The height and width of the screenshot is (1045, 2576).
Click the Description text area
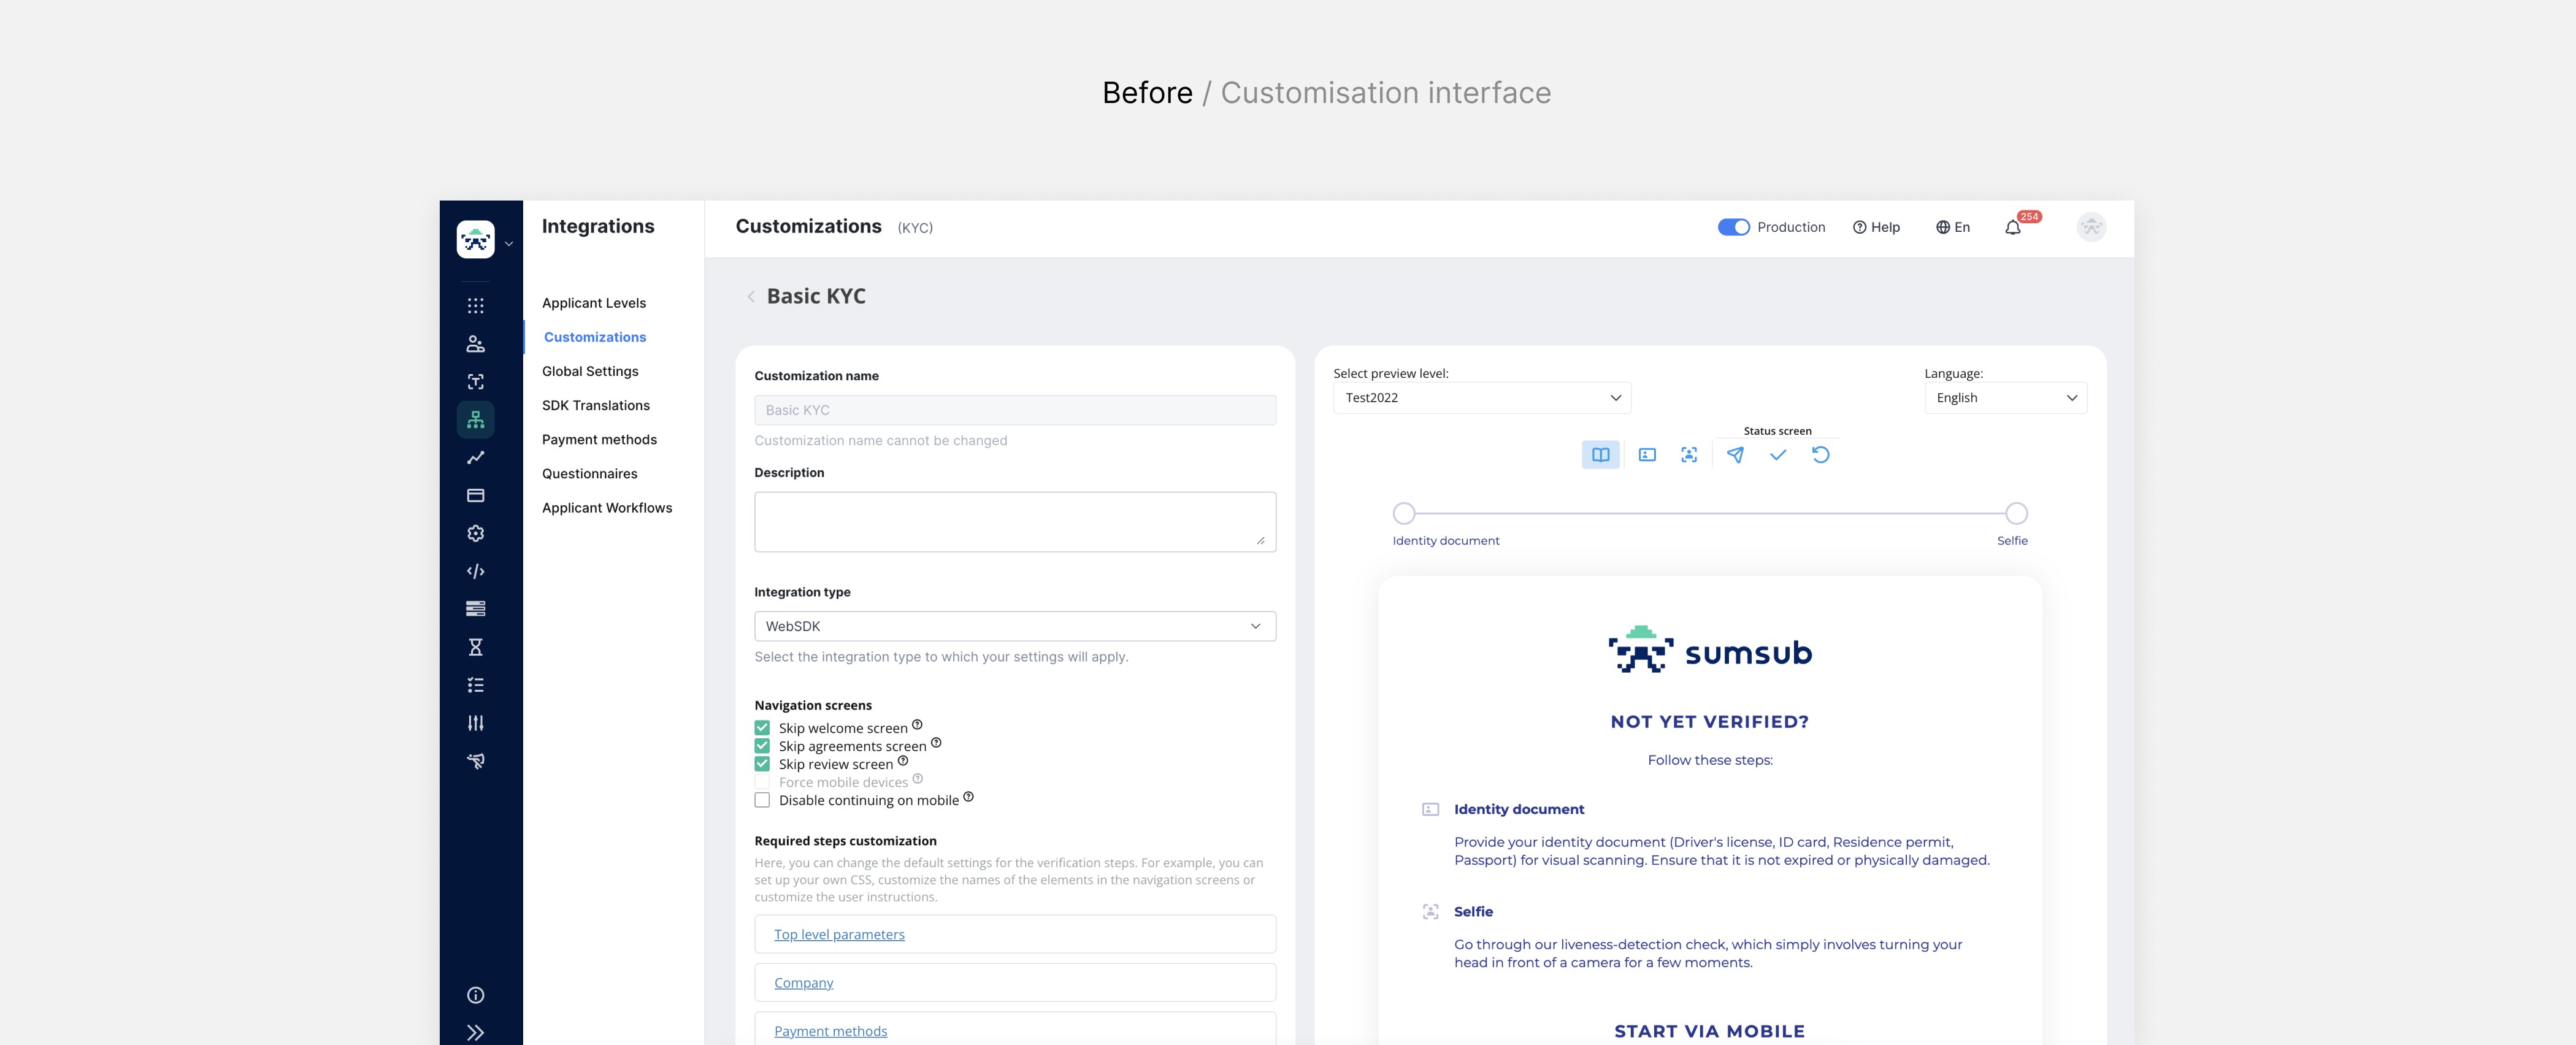(1015, 521)
